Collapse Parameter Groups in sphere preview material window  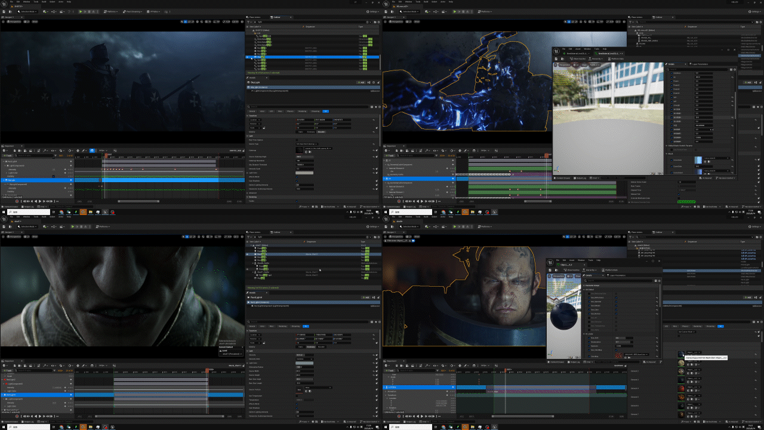[584, 285]
